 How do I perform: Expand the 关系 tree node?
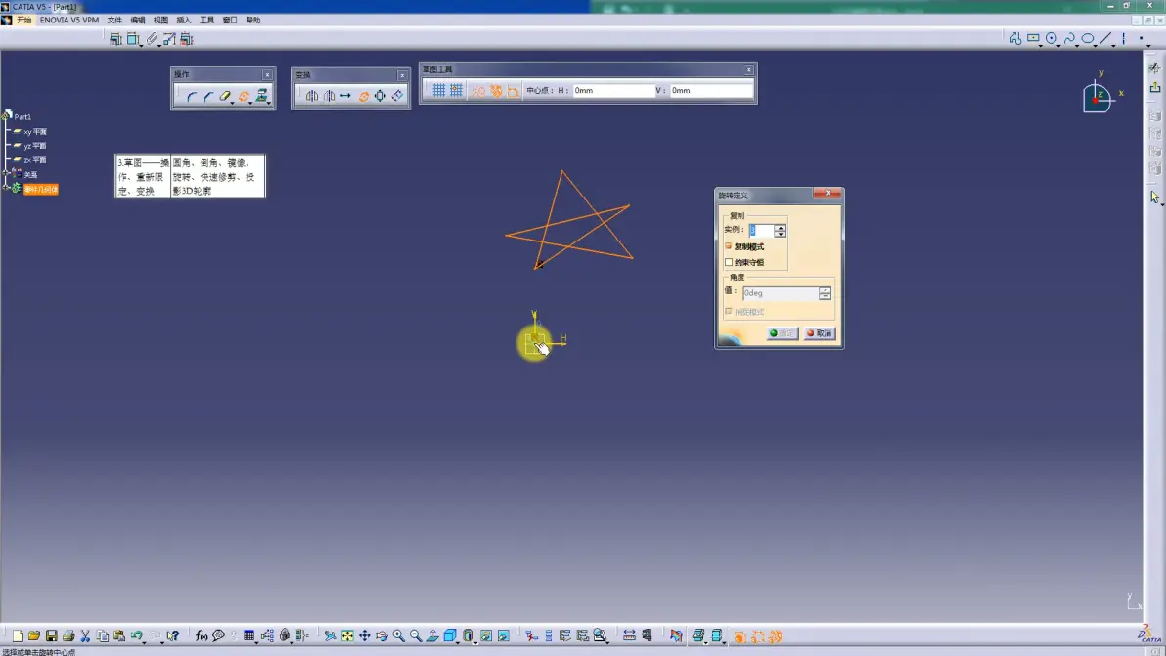pos(7,172)
